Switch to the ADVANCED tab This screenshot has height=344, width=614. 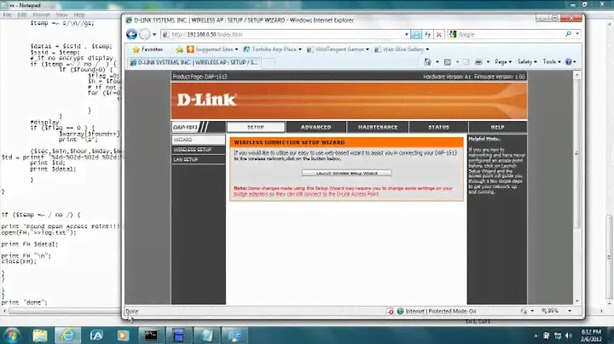[316, 127]
